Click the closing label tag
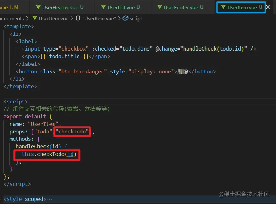 (28, 64)
